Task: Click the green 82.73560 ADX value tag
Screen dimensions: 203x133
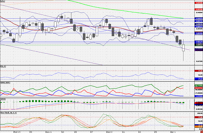Action: pyautogui.click(x=199, y=85)
